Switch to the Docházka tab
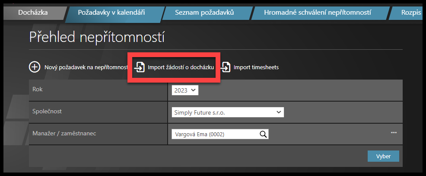The image size is (426, 176). pyautogui.click(x=33, y=13)
